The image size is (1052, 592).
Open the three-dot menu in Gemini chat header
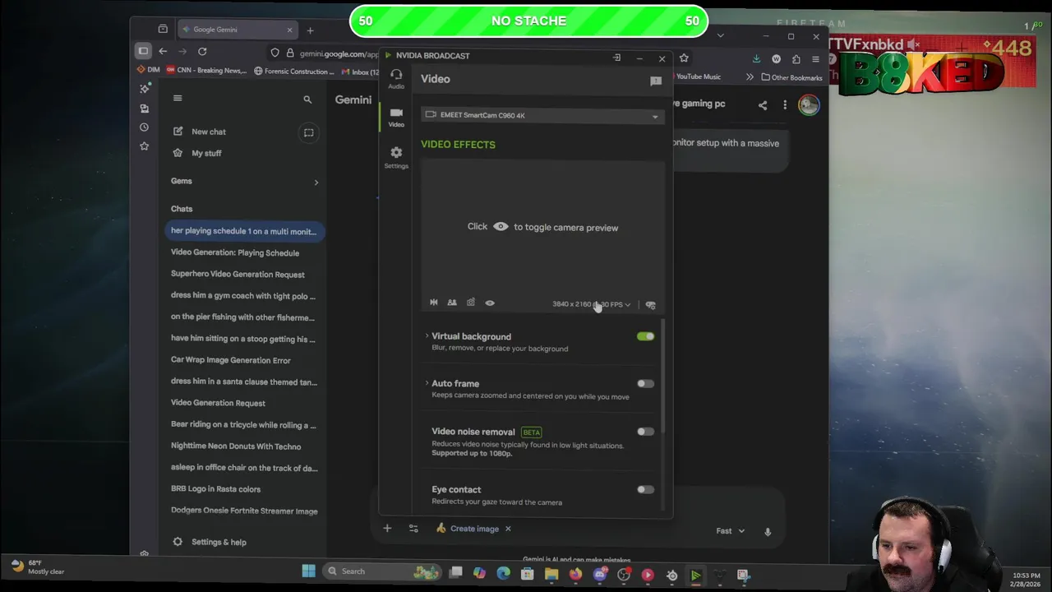[785, 105]
